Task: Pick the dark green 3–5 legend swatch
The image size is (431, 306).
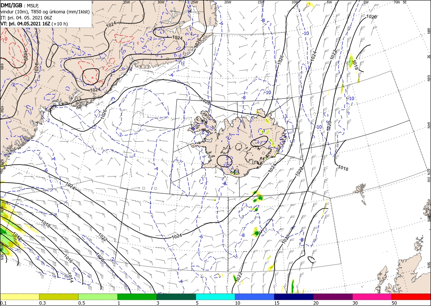Action: pyautogui.click(x=176, y=297)
